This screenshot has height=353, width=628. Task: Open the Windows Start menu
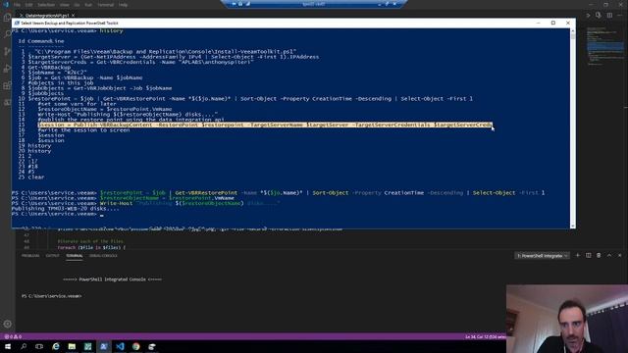[x=8, y=346]
